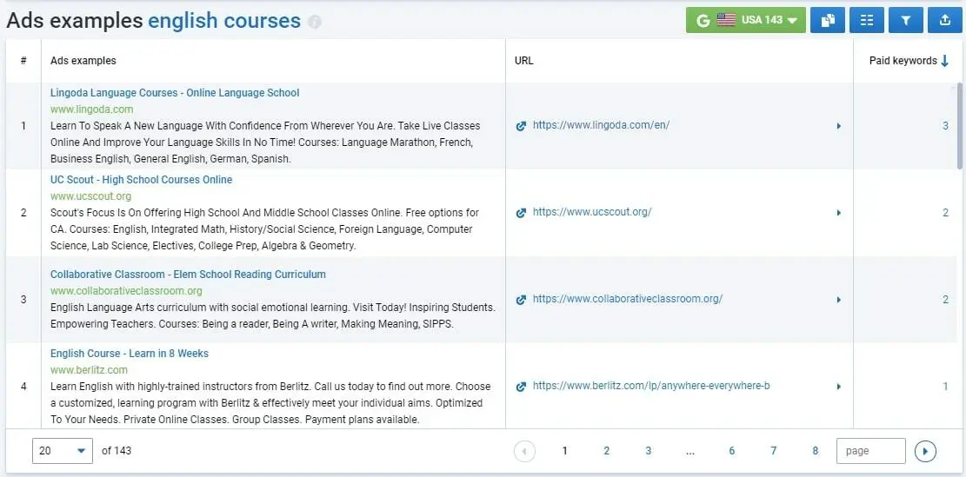This screenshot has height=477, width=966.
Task: Click the filter funnel icon button
Action: click(906, 20)
